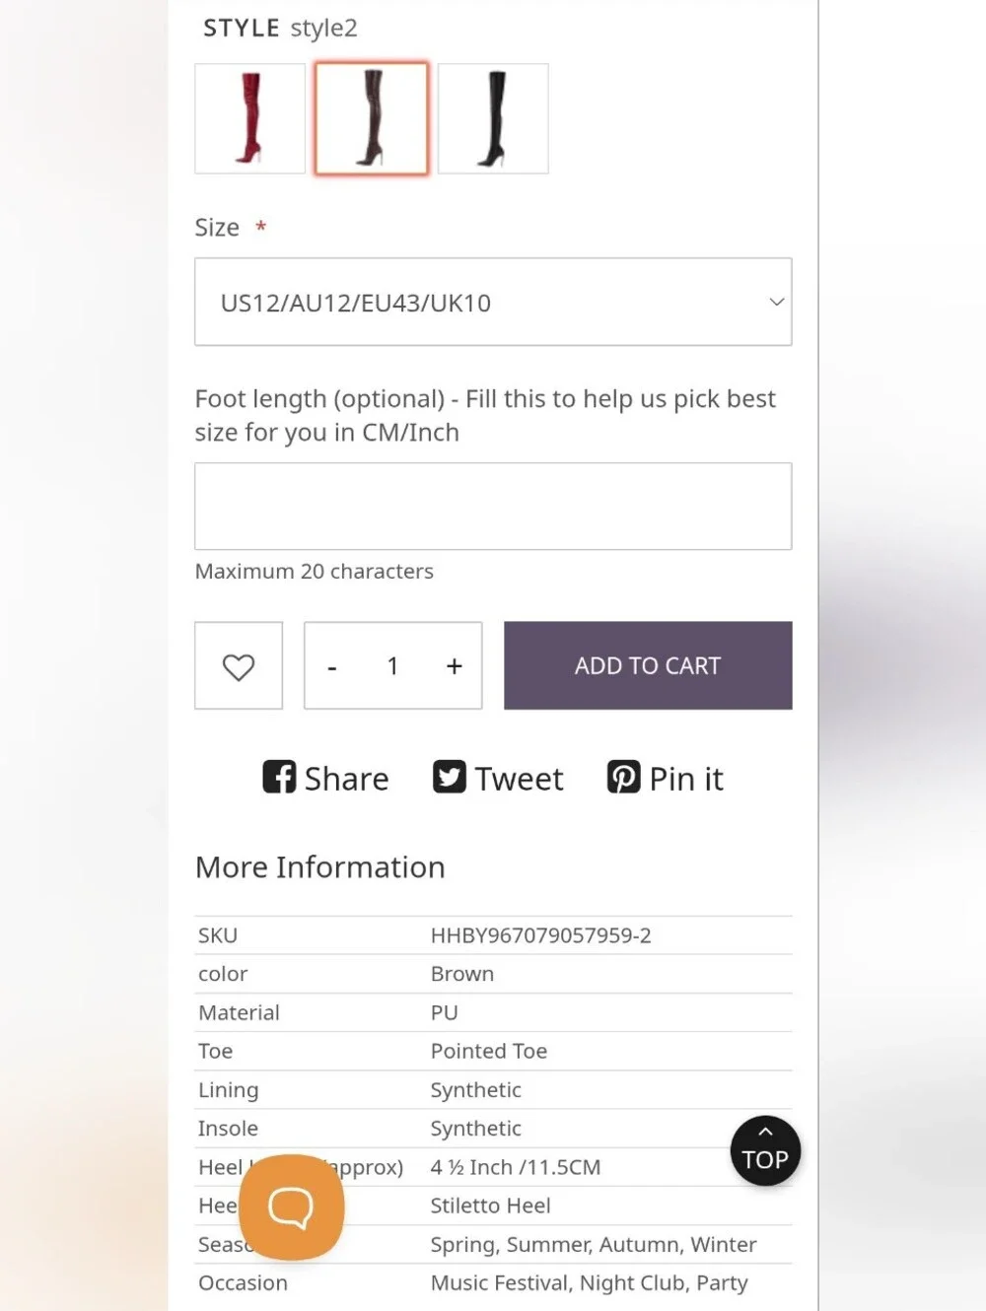Select the brown boot style thumbnail

(x=372, y=118)
